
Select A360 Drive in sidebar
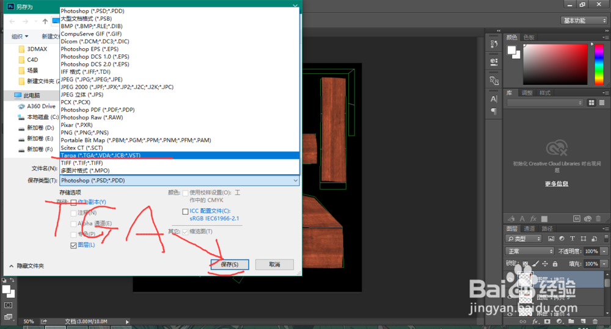point(37,106)
